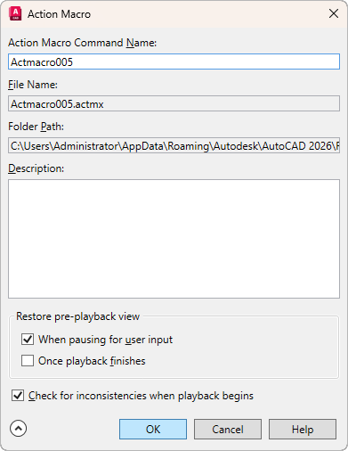The width and height of the screenshot is (348, 451).
Task: Click the AutoCAD logo in title bar
Action: pos(15,14)
